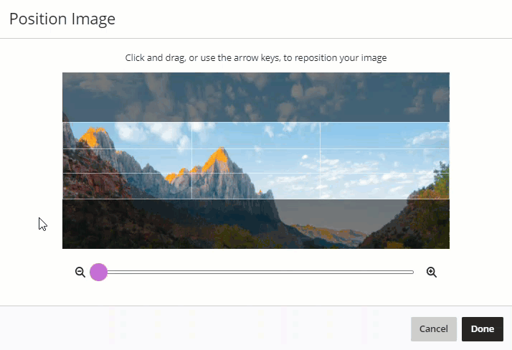Image resolution: width=512 pixels, height=350 pixels.
Task: Click the dimmed dark valley below the crop area
Action: click(256, 224)
